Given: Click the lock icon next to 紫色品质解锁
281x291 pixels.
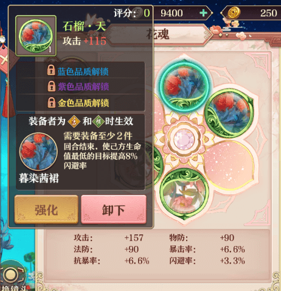Looking at the screenshot, I should 52,86.
